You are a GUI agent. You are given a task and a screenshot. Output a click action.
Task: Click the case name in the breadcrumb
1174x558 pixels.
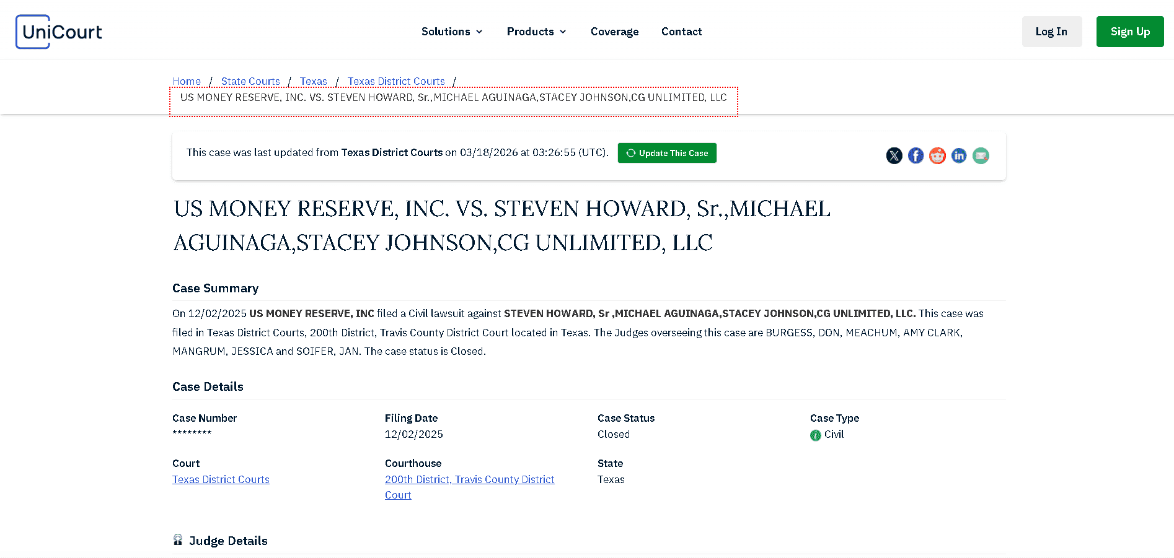click(453, 97)
